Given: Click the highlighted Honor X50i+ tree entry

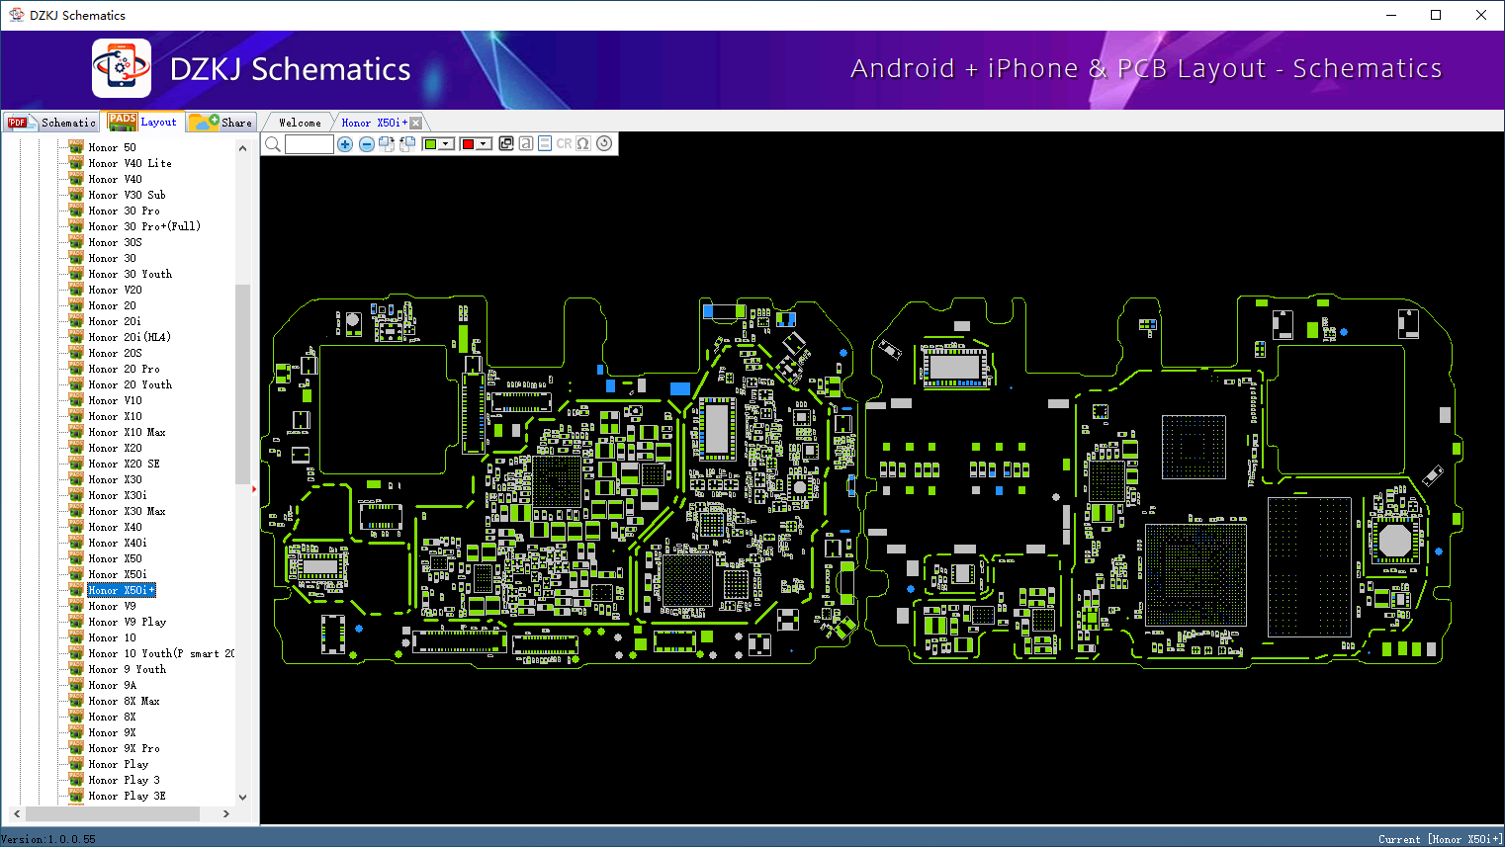Looking at the screenshot, I should coord(122,590).
